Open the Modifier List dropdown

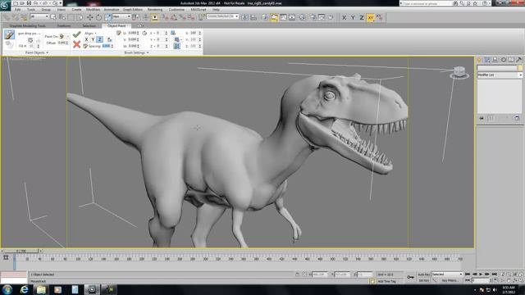point(500,75)
